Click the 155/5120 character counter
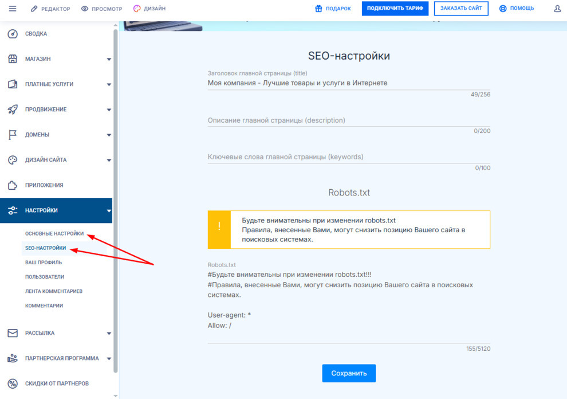 point(478,349)
